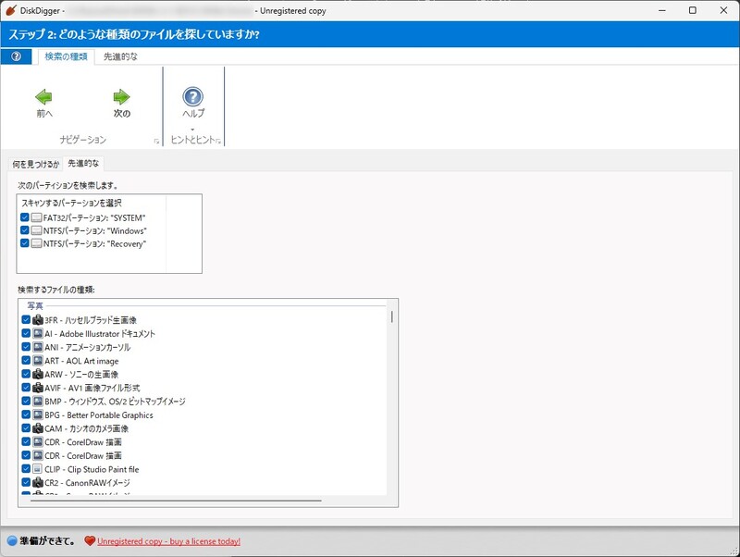Uncheck the NTFS Recovery partition checkbox
The image size is (740, 557).
25,243
